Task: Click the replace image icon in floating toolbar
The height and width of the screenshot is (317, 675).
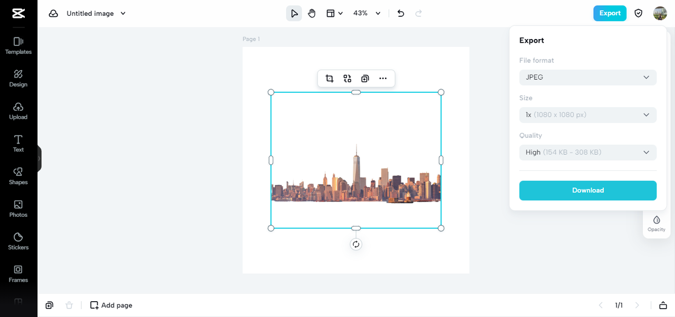Action: click(x=347, y=79)
